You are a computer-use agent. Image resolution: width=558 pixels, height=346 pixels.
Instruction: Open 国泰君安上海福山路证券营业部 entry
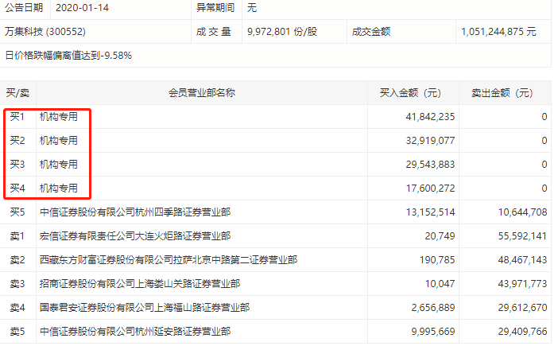tap(145, 308)
